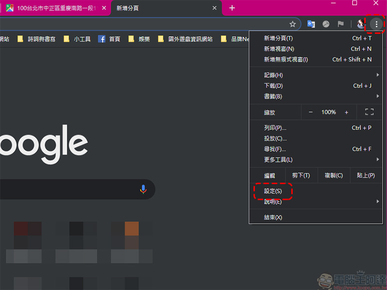The image size is (387, 290).
Task: Click the 貼上(P) paste button
Action: [x=365, y=175]
